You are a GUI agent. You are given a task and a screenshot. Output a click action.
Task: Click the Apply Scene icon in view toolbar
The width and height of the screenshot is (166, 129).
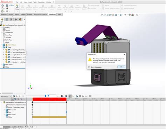132,15
